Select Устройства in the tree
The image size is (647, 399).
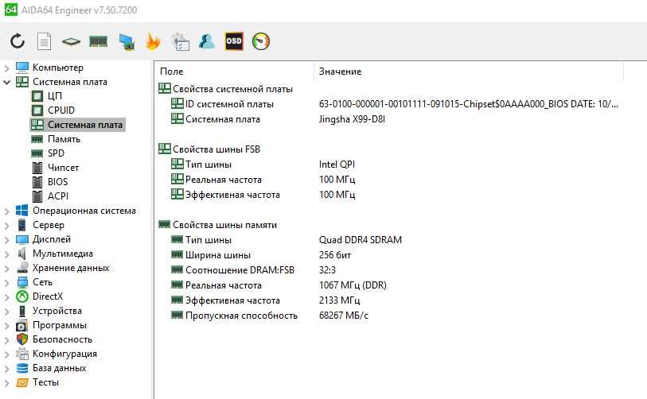tap(57, 311)
